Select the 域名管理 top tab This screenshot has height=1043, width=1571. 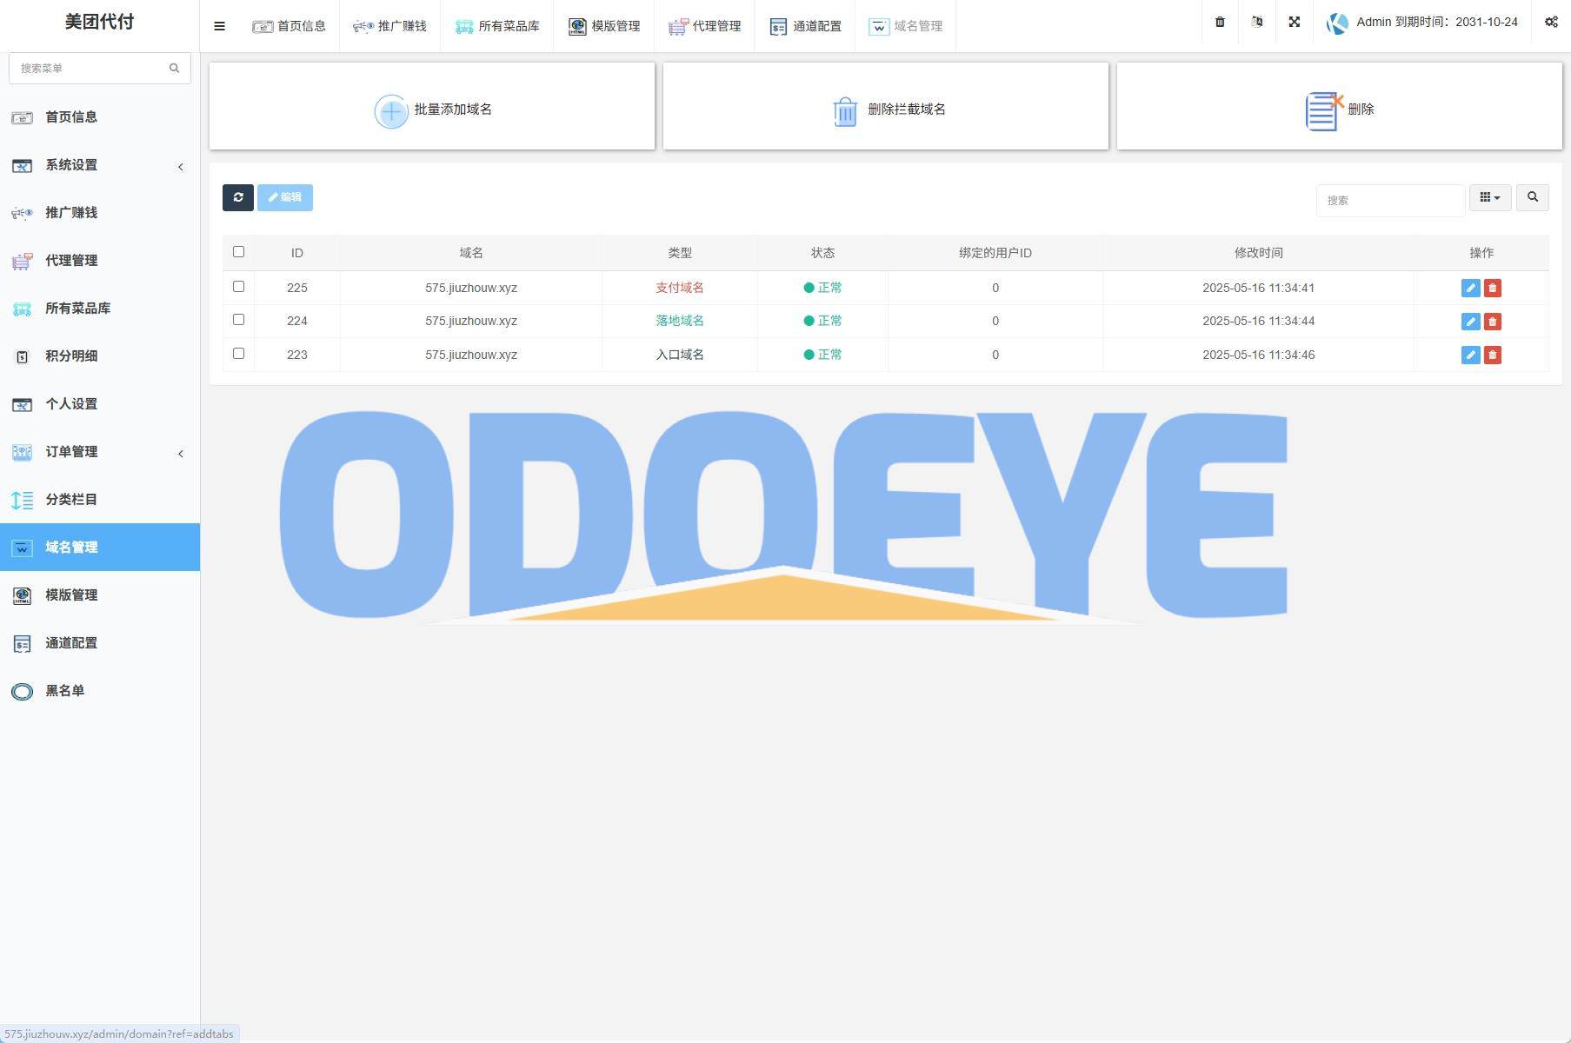906,26
